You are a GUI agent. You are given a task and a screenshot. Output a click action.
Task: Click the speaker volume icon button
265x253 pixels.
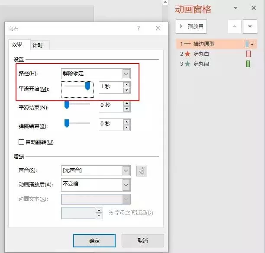tap(142, 171)
